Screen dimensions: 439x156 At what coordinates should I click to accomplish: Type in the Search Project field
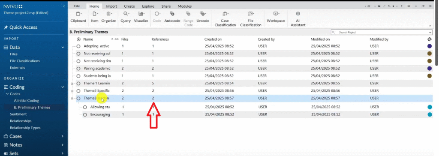[382, 33]
